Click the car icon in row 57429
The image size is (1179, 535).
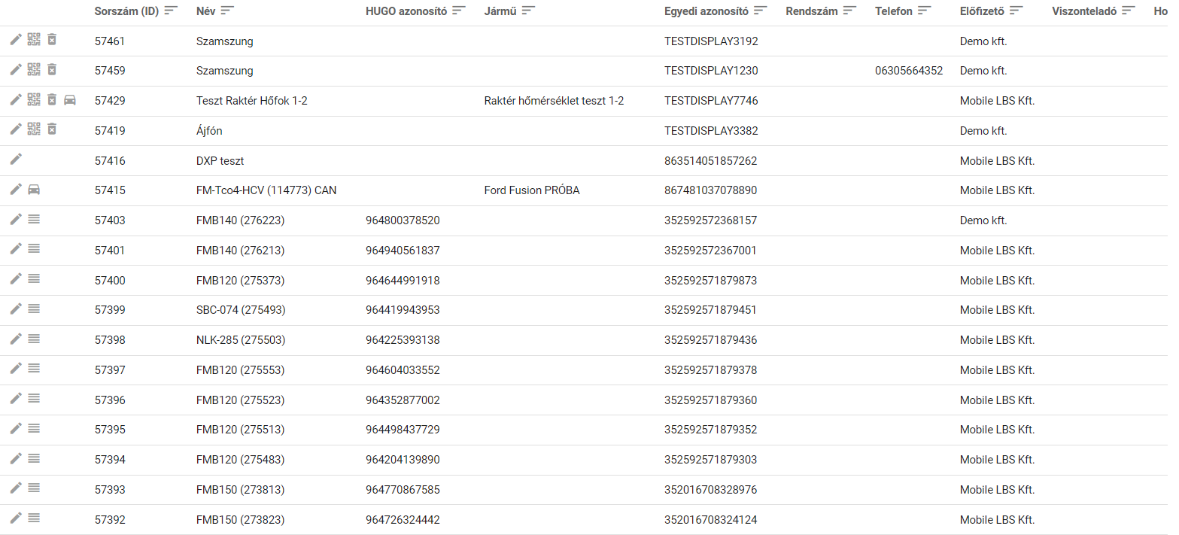click(70, 99)
